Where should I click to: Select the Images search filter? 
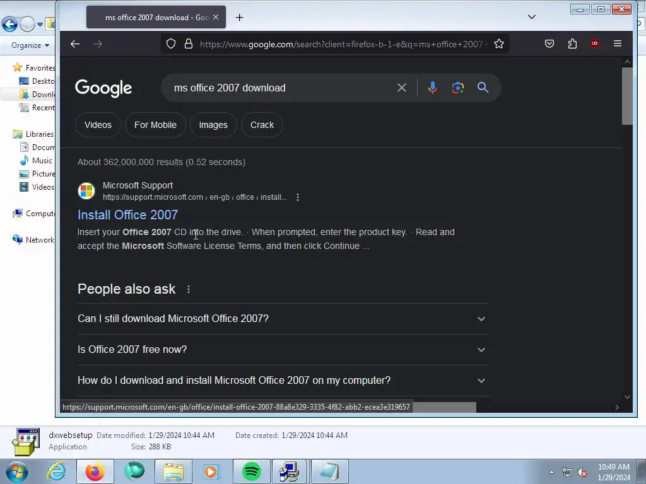[x=213, y=125]
